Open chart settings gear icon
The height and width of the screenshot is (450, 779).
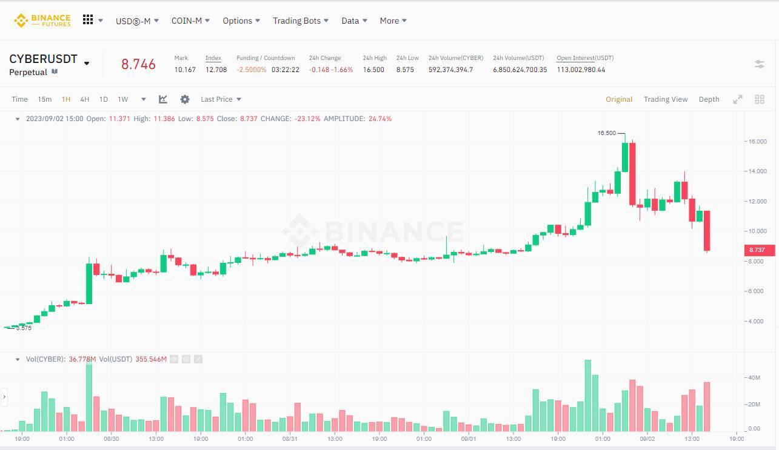tap(185, 99)
